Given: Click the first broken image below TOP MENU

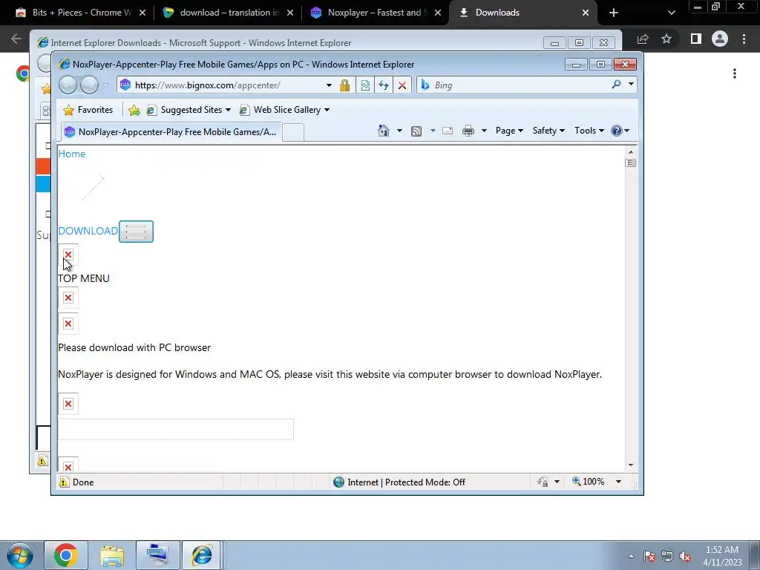Looking at the screenshot, I should [x=68, y=298].
